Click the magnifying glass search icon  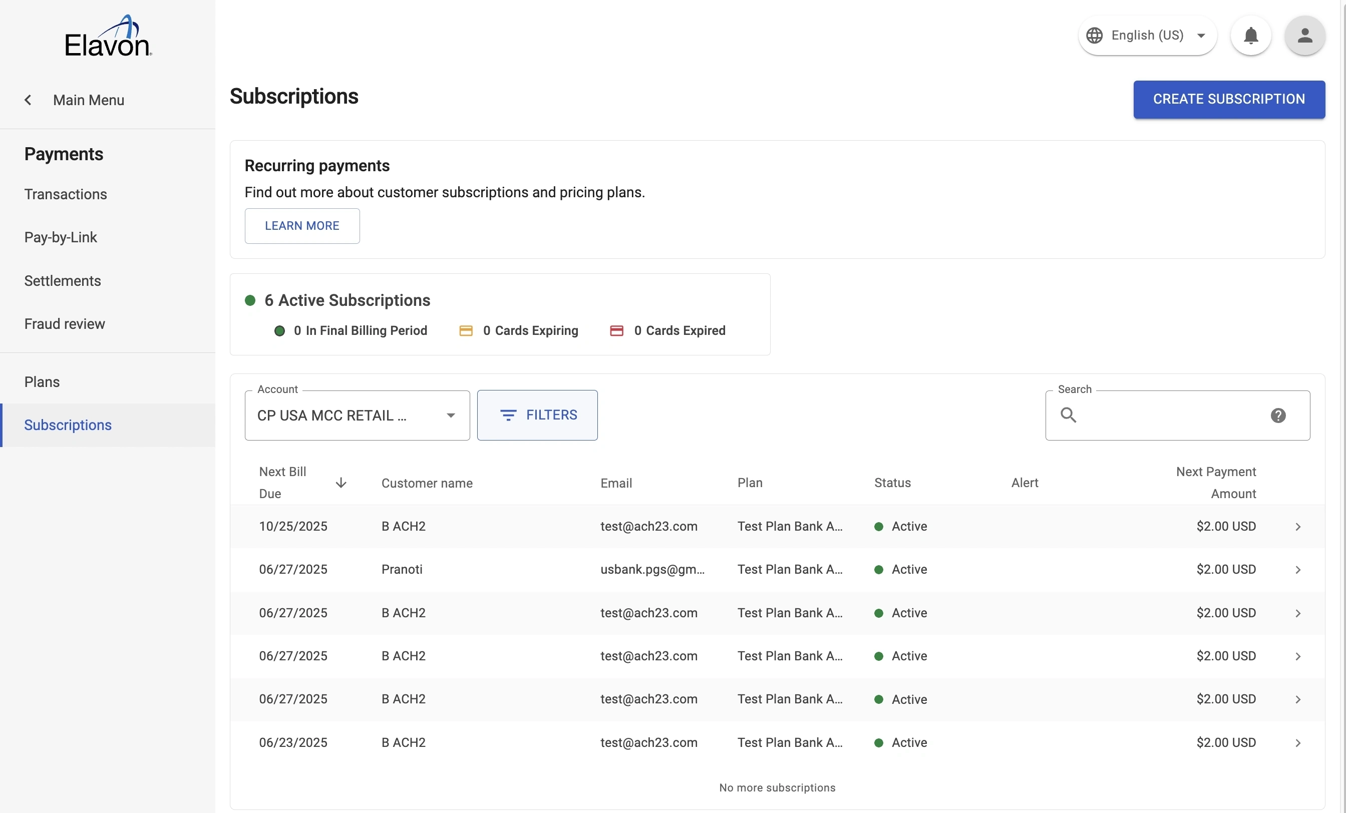coord(1069,415)
